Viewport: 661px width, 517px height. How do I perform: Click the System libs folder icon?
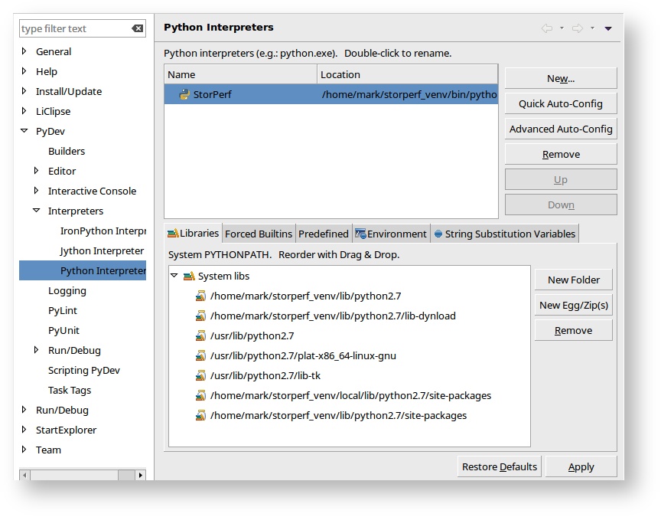coord(189,276)
